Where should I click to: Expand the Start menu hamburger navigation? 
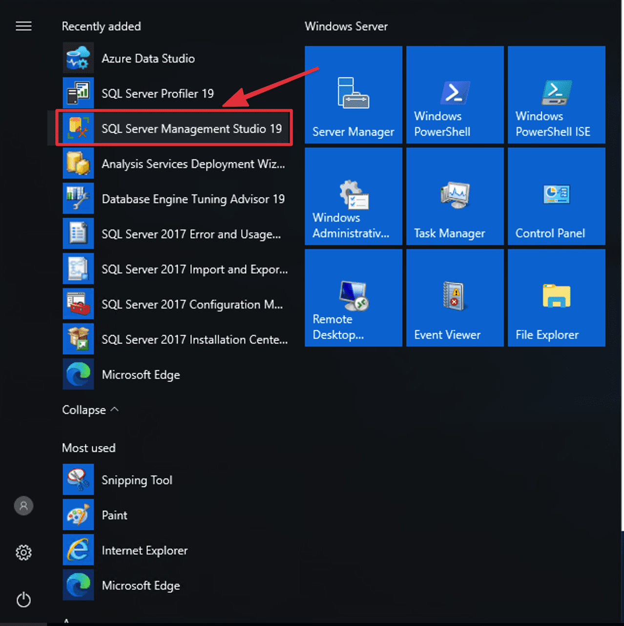(23, 26)
